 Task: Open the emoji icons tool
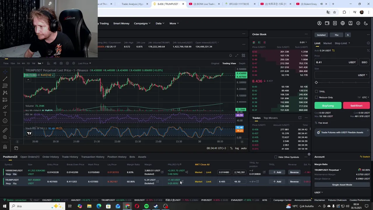(x=5, y=121)
